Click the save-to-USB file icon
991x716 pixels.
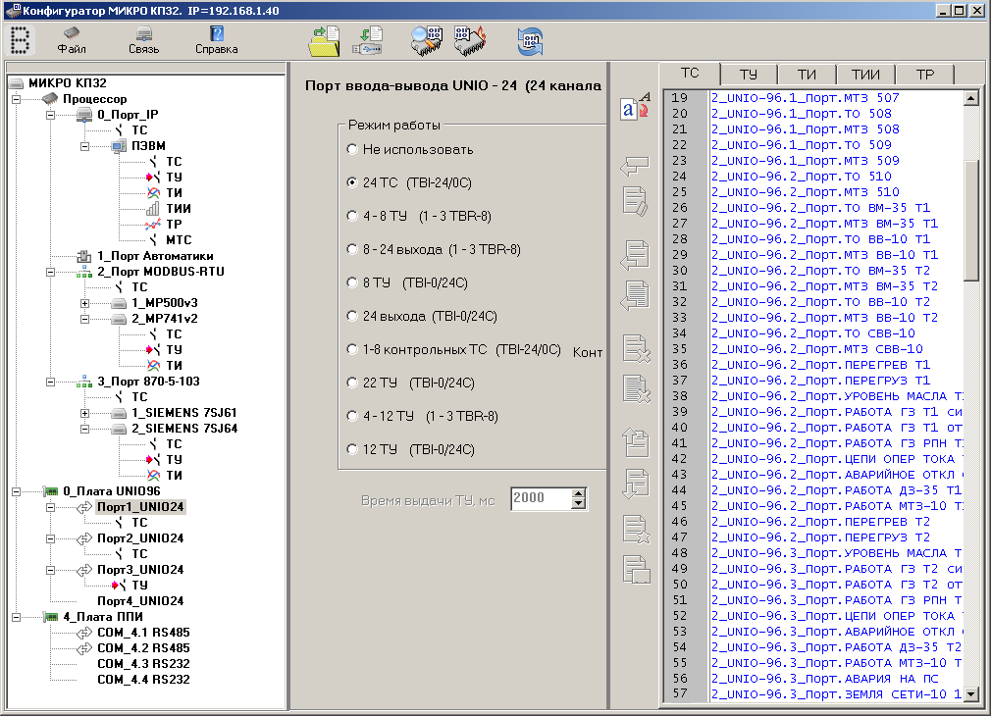point(368,40)
